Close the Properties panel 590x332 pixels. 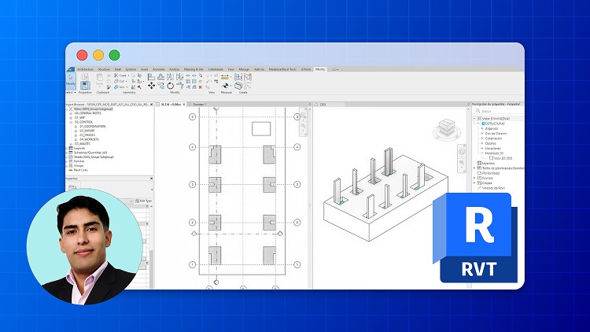tap(151, 179)
